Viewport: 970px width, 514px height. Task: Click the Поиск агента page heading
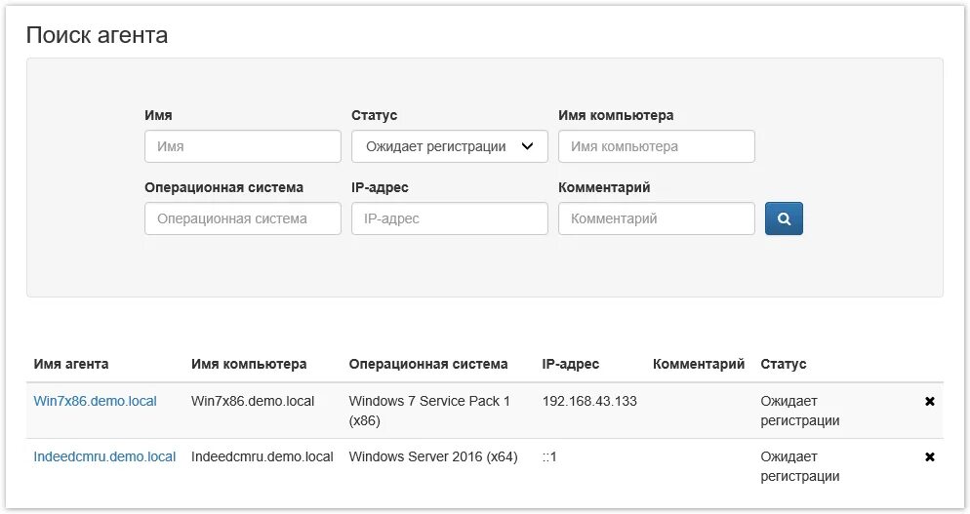pyautogui.click(x=97, y=35)
